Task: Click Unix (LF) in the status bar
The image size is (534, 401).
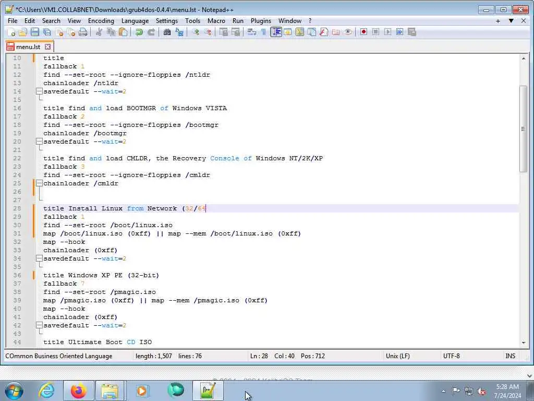Action: pyautogui.click(x=397, y=356)
